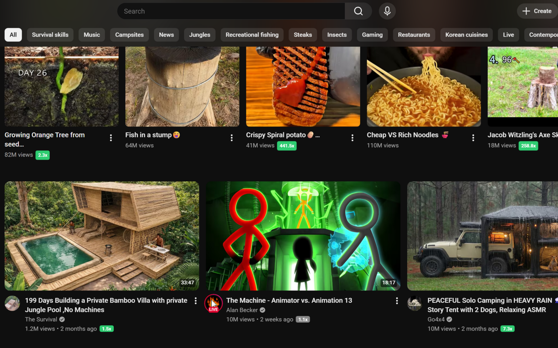The image size is (558, 348).
Task: Click the gray 1.1x badge
Action: (x=303, y=319)
